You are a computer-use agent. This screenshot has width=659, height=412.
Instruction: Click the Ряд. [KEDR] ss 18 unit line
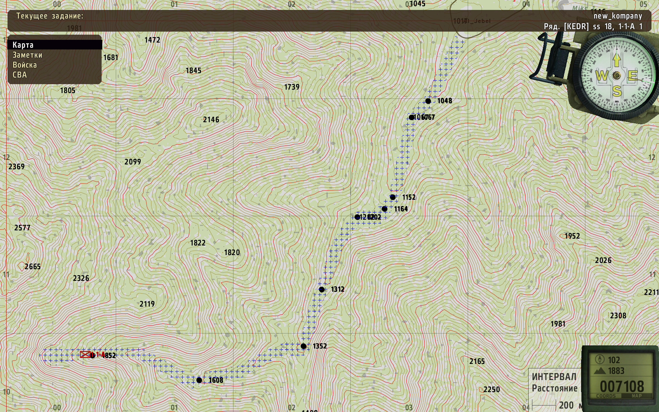click(x=593, y=26)
